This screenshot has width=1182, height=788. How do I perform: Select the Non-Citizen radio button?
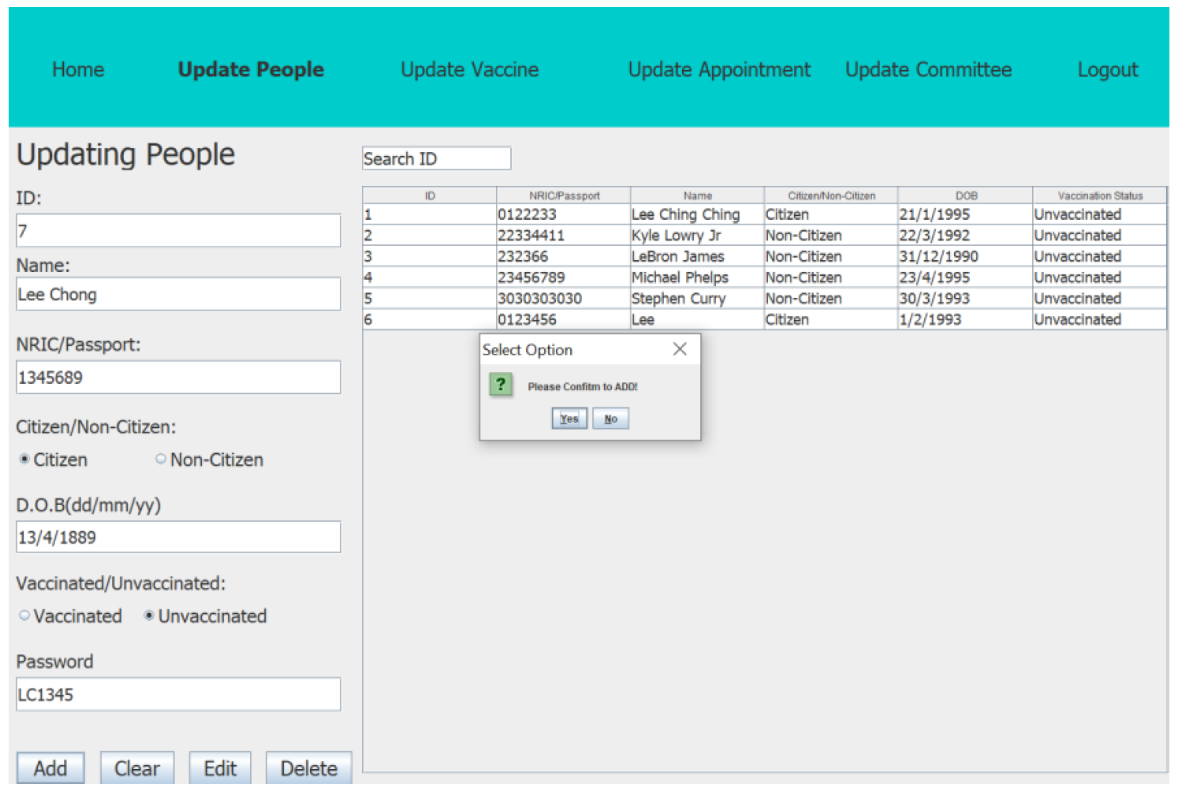coord(161,458)
